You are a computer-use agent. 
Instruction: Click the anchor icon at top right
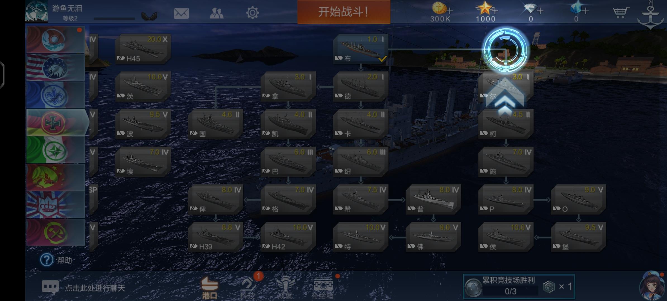coord(651,15)
